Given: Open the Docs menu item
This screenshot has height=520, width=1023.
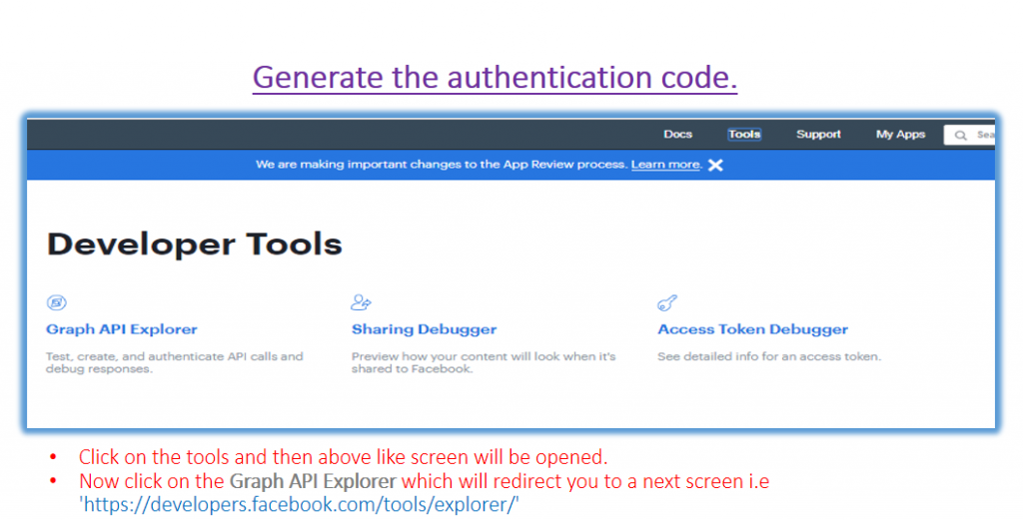Looking at the screenshot, I should click(x=678, y=134).
